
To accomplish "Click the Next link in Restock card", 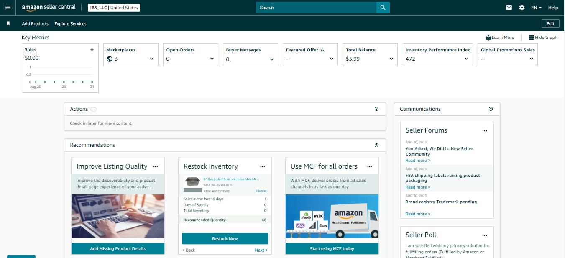I will [x=261, y=250].
